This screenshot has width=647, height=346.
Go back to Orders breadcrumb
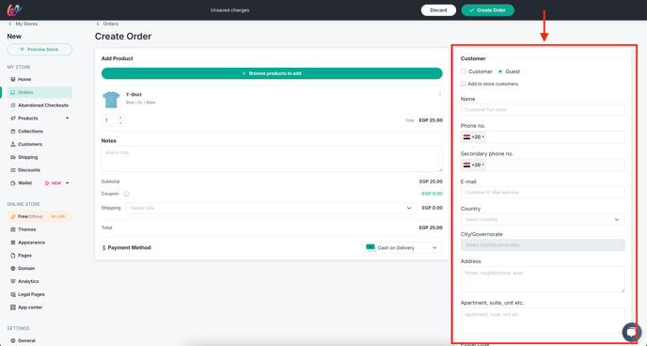[x=107, y=24]
